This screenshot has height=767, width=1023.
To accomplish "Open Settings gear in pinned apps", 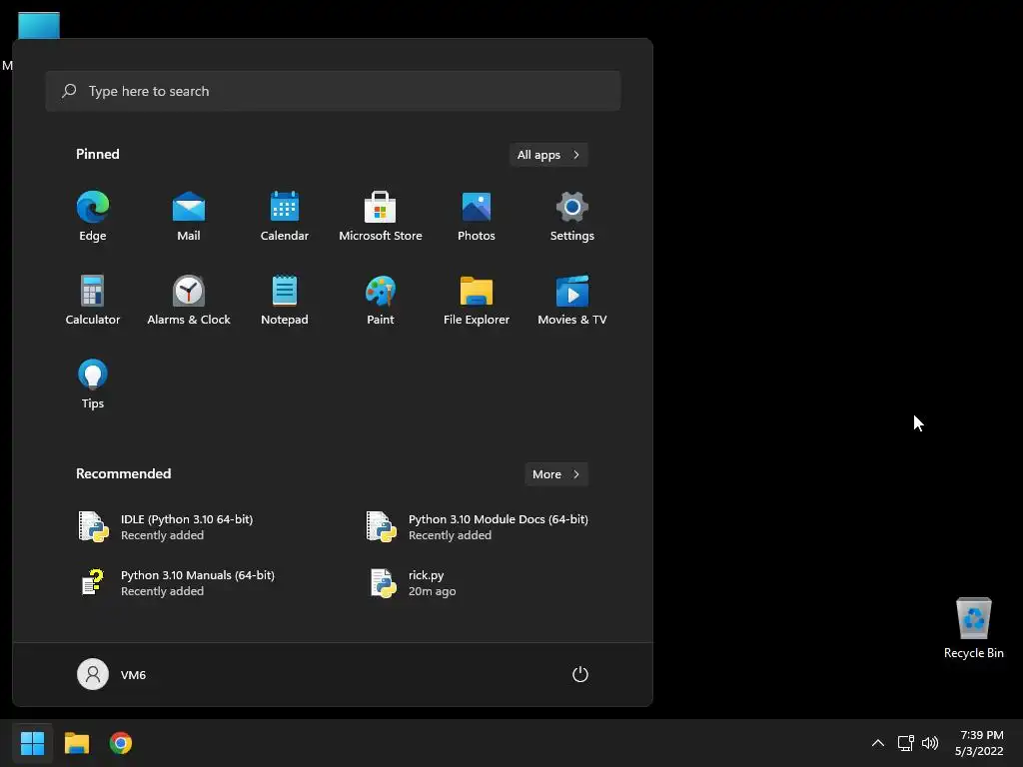I will click(x=572, y=217).
